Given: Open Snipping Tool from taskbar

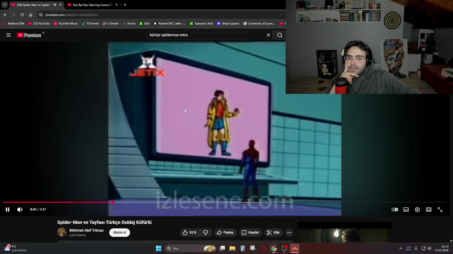Looking at the screenshot, I should (x=253, y=248).
